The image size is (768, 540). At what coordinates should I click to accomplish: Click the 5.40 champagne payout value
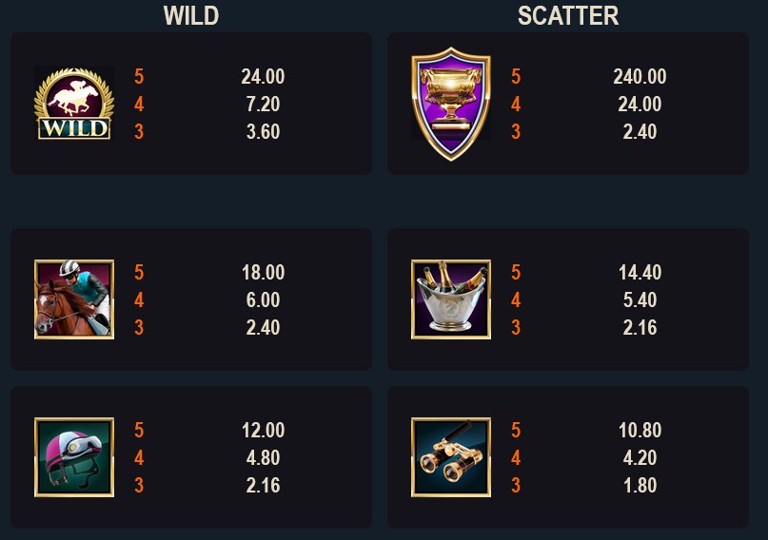[640, 299]
